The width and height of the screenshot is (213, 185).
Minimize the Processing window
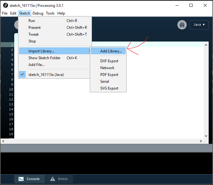[x=177, y=5]
